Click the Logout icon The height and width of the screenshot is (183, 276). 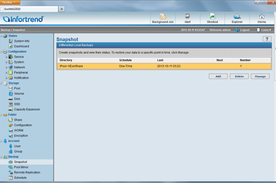tap(237, 30)
